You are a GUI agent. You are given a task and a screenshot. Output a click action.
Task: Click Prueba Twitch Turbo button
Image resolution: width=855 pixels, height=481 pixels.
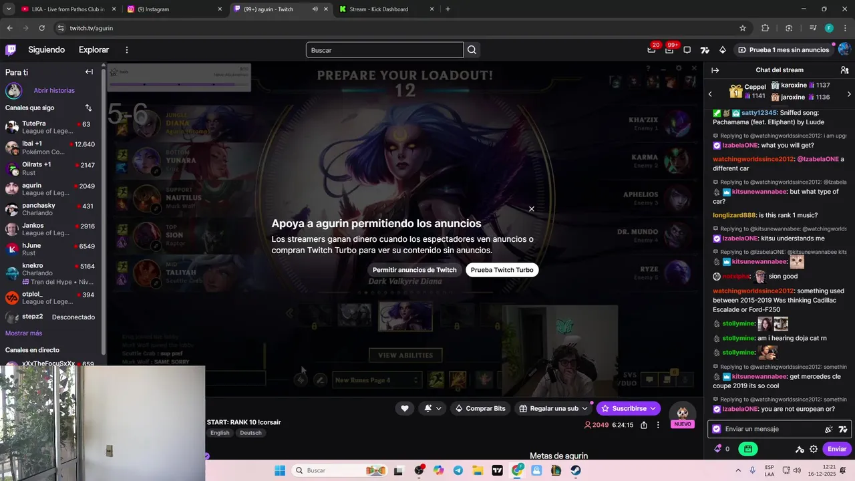tap(502, 270)
